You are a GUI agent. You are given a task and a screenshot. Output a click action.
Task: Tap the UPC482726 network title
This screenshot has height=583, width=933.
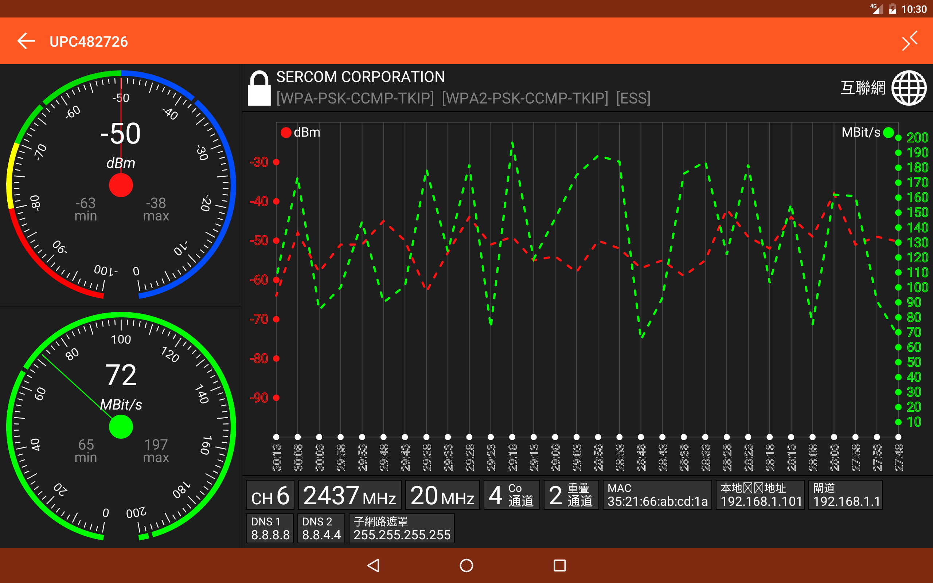(x=89, y=42)
